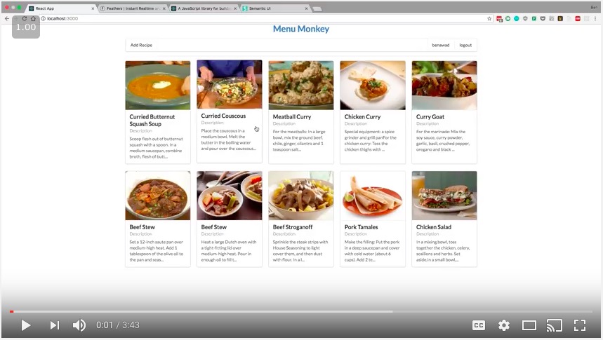
Task: Open the benawad user menu item
Action: [441, 45]
